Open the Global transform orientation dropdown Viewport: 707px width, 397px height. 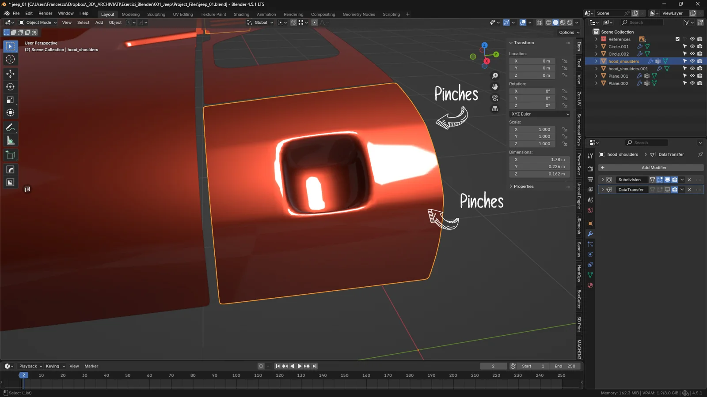pos(260,22)
